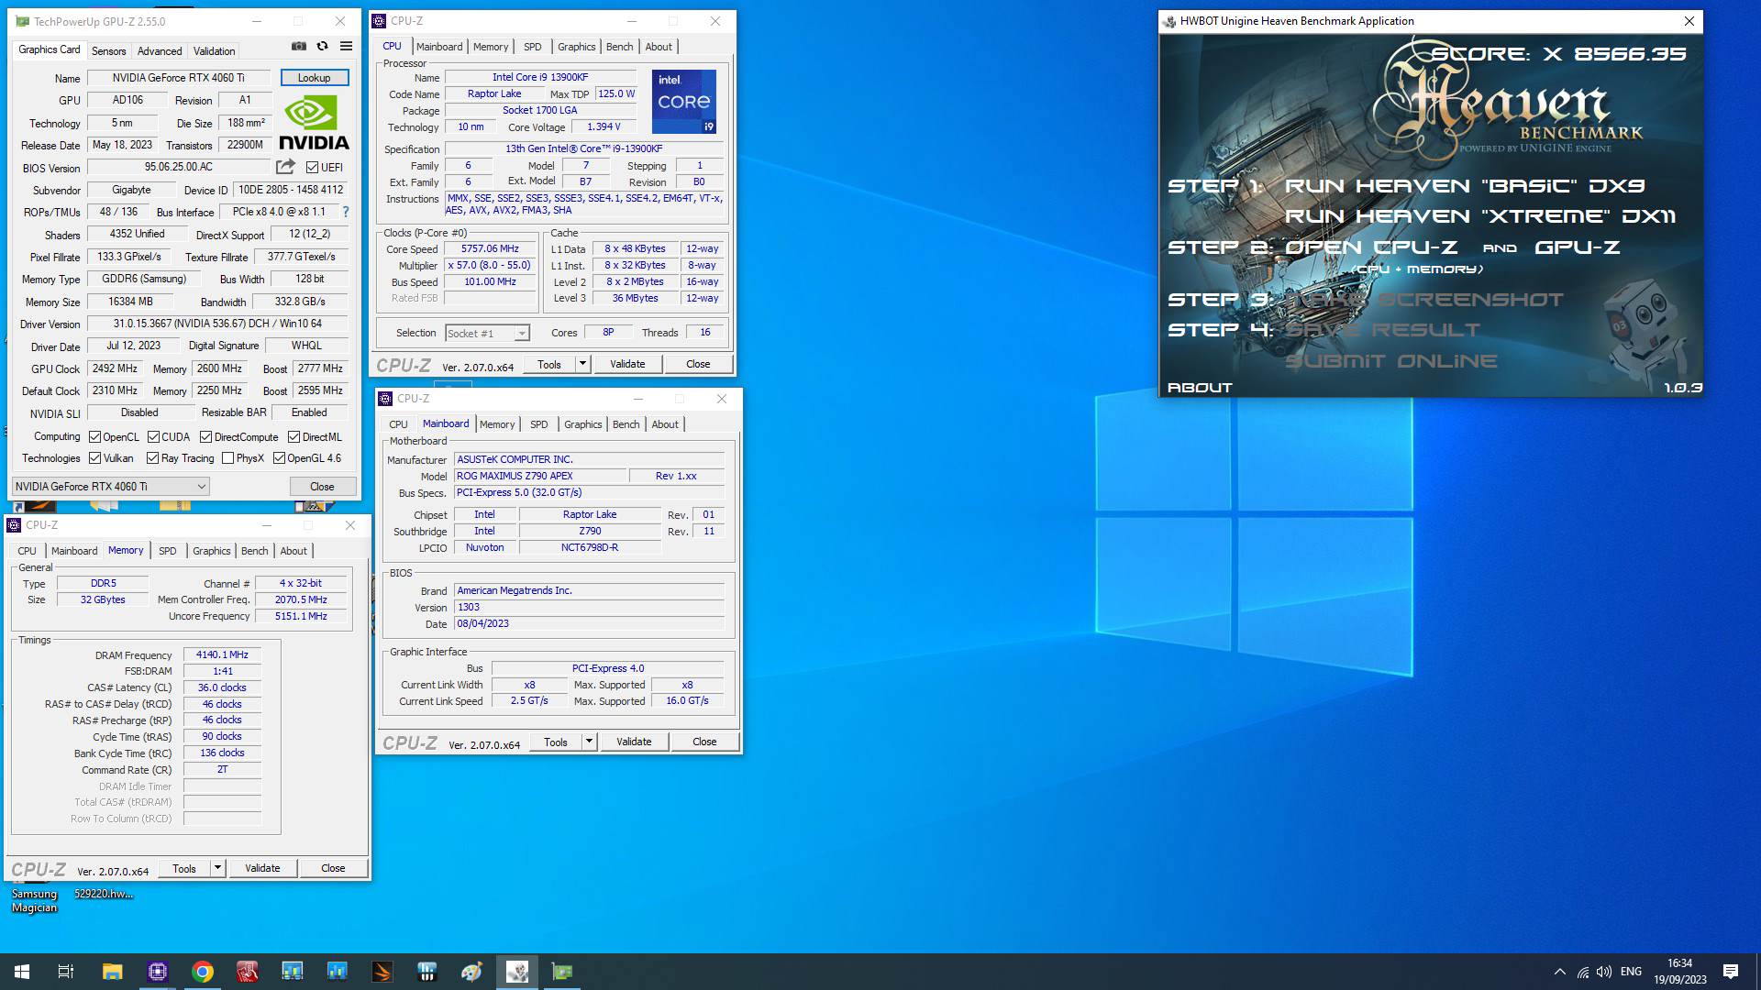Click the red taskbar app icon next to Chrome
Image resolution: width=1761 pixels, height=990 pixels.
tap(247, 972)
